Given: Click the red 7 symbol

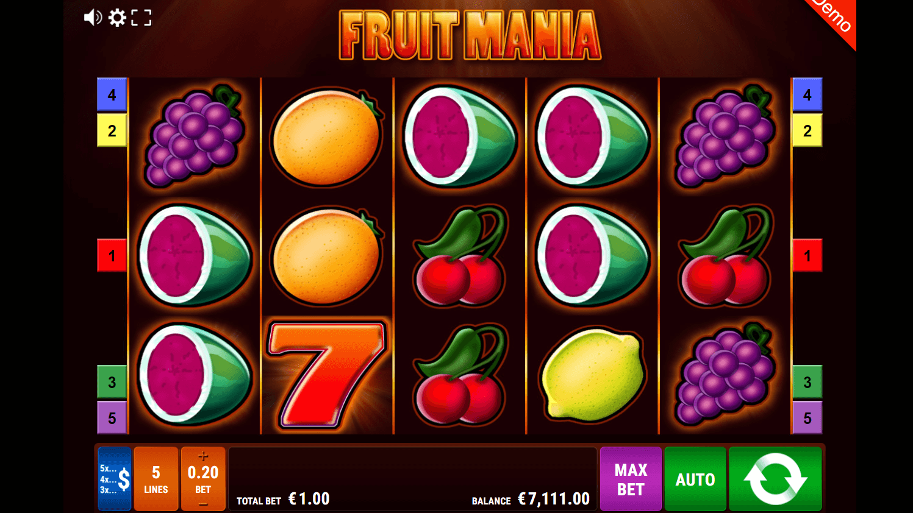Looking at the screenshot, I should tap(327, 375).
